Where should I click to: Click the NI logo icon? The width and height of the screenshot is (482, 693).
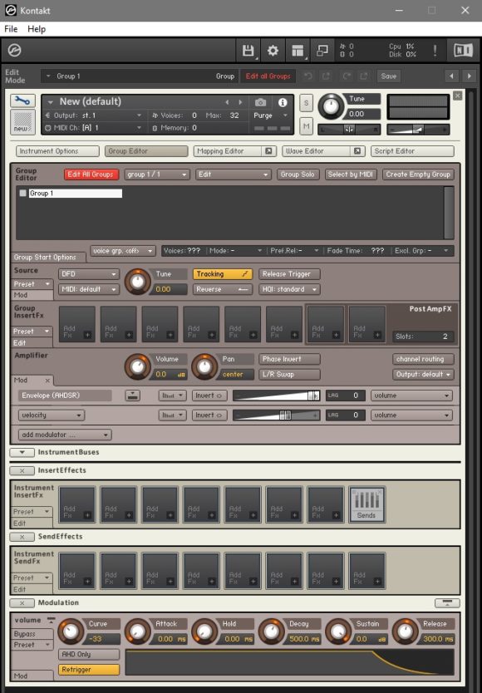coord(463,51)
